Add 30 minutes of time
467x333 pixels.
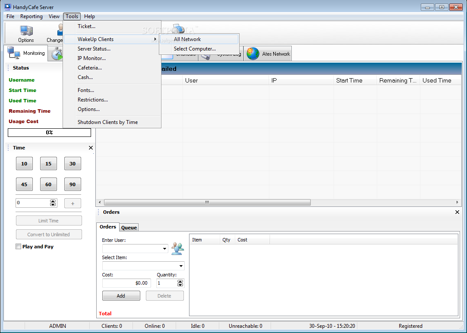coord(73,164)
